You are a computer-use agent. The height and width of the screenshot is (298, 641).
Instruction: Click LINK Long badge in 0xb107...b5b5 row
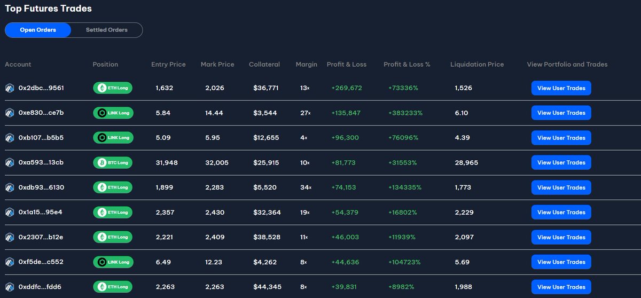[113, 138]
